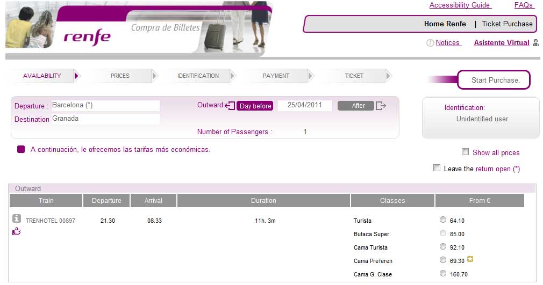The image size is (543, 285).
Task: Click the Asistente Virtual assistant icon
Action: (x=535, y=43)
